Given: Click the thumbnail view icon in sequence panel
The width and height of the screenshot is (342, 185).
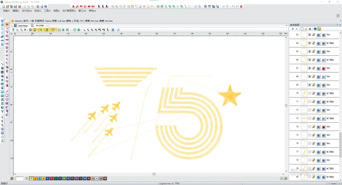Looking at the screenshot, I should (x=319, y=29).
